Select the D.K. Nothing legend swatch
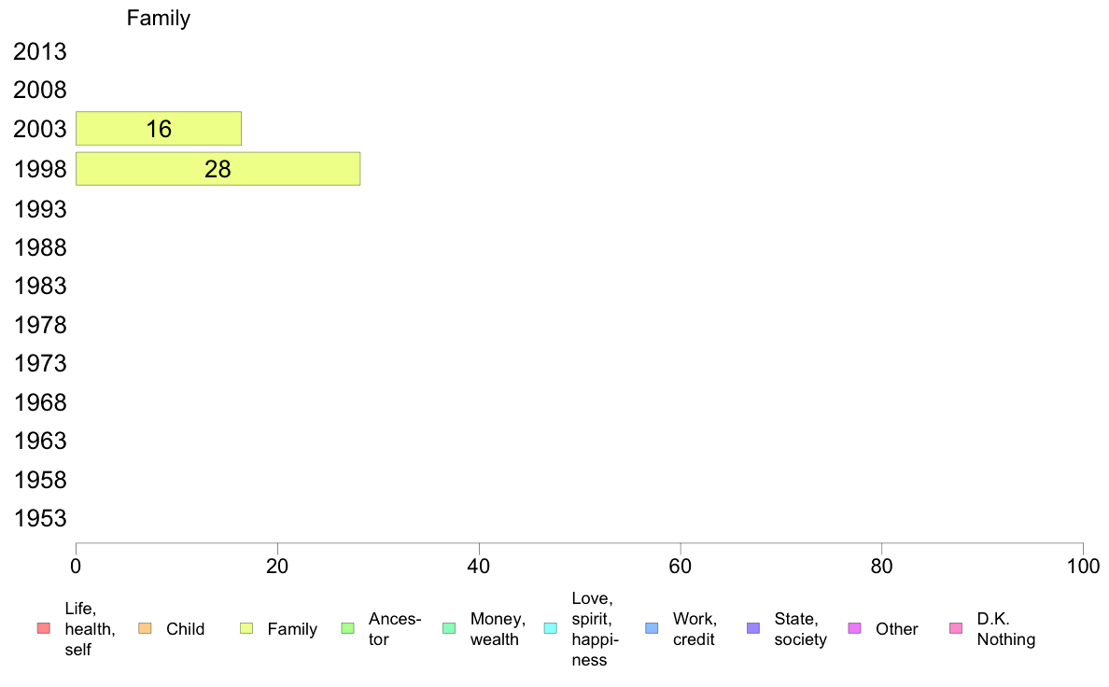Image resolution: width=1109 pixels, height=687 pixels. 956,628
